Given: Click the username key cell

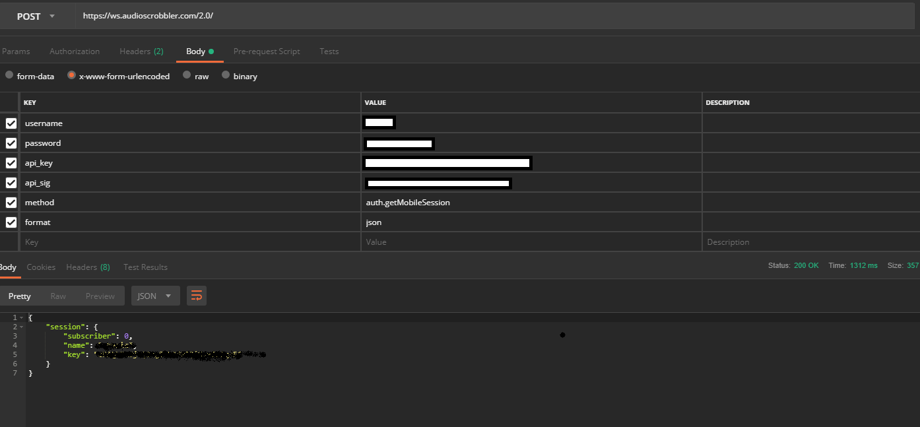Looking at the screenshot, I should pos(190,123).
